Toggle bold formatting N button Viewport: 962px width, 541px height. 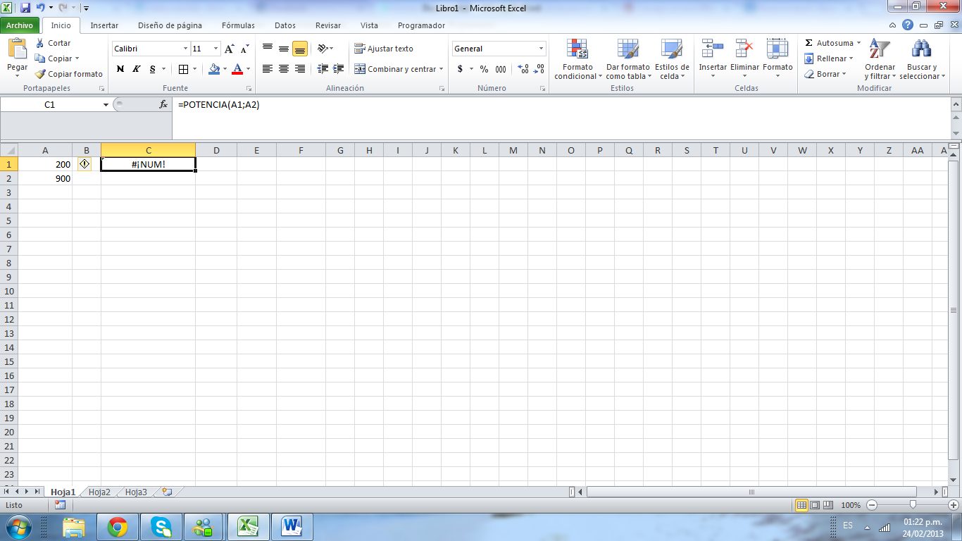point(120,69)
